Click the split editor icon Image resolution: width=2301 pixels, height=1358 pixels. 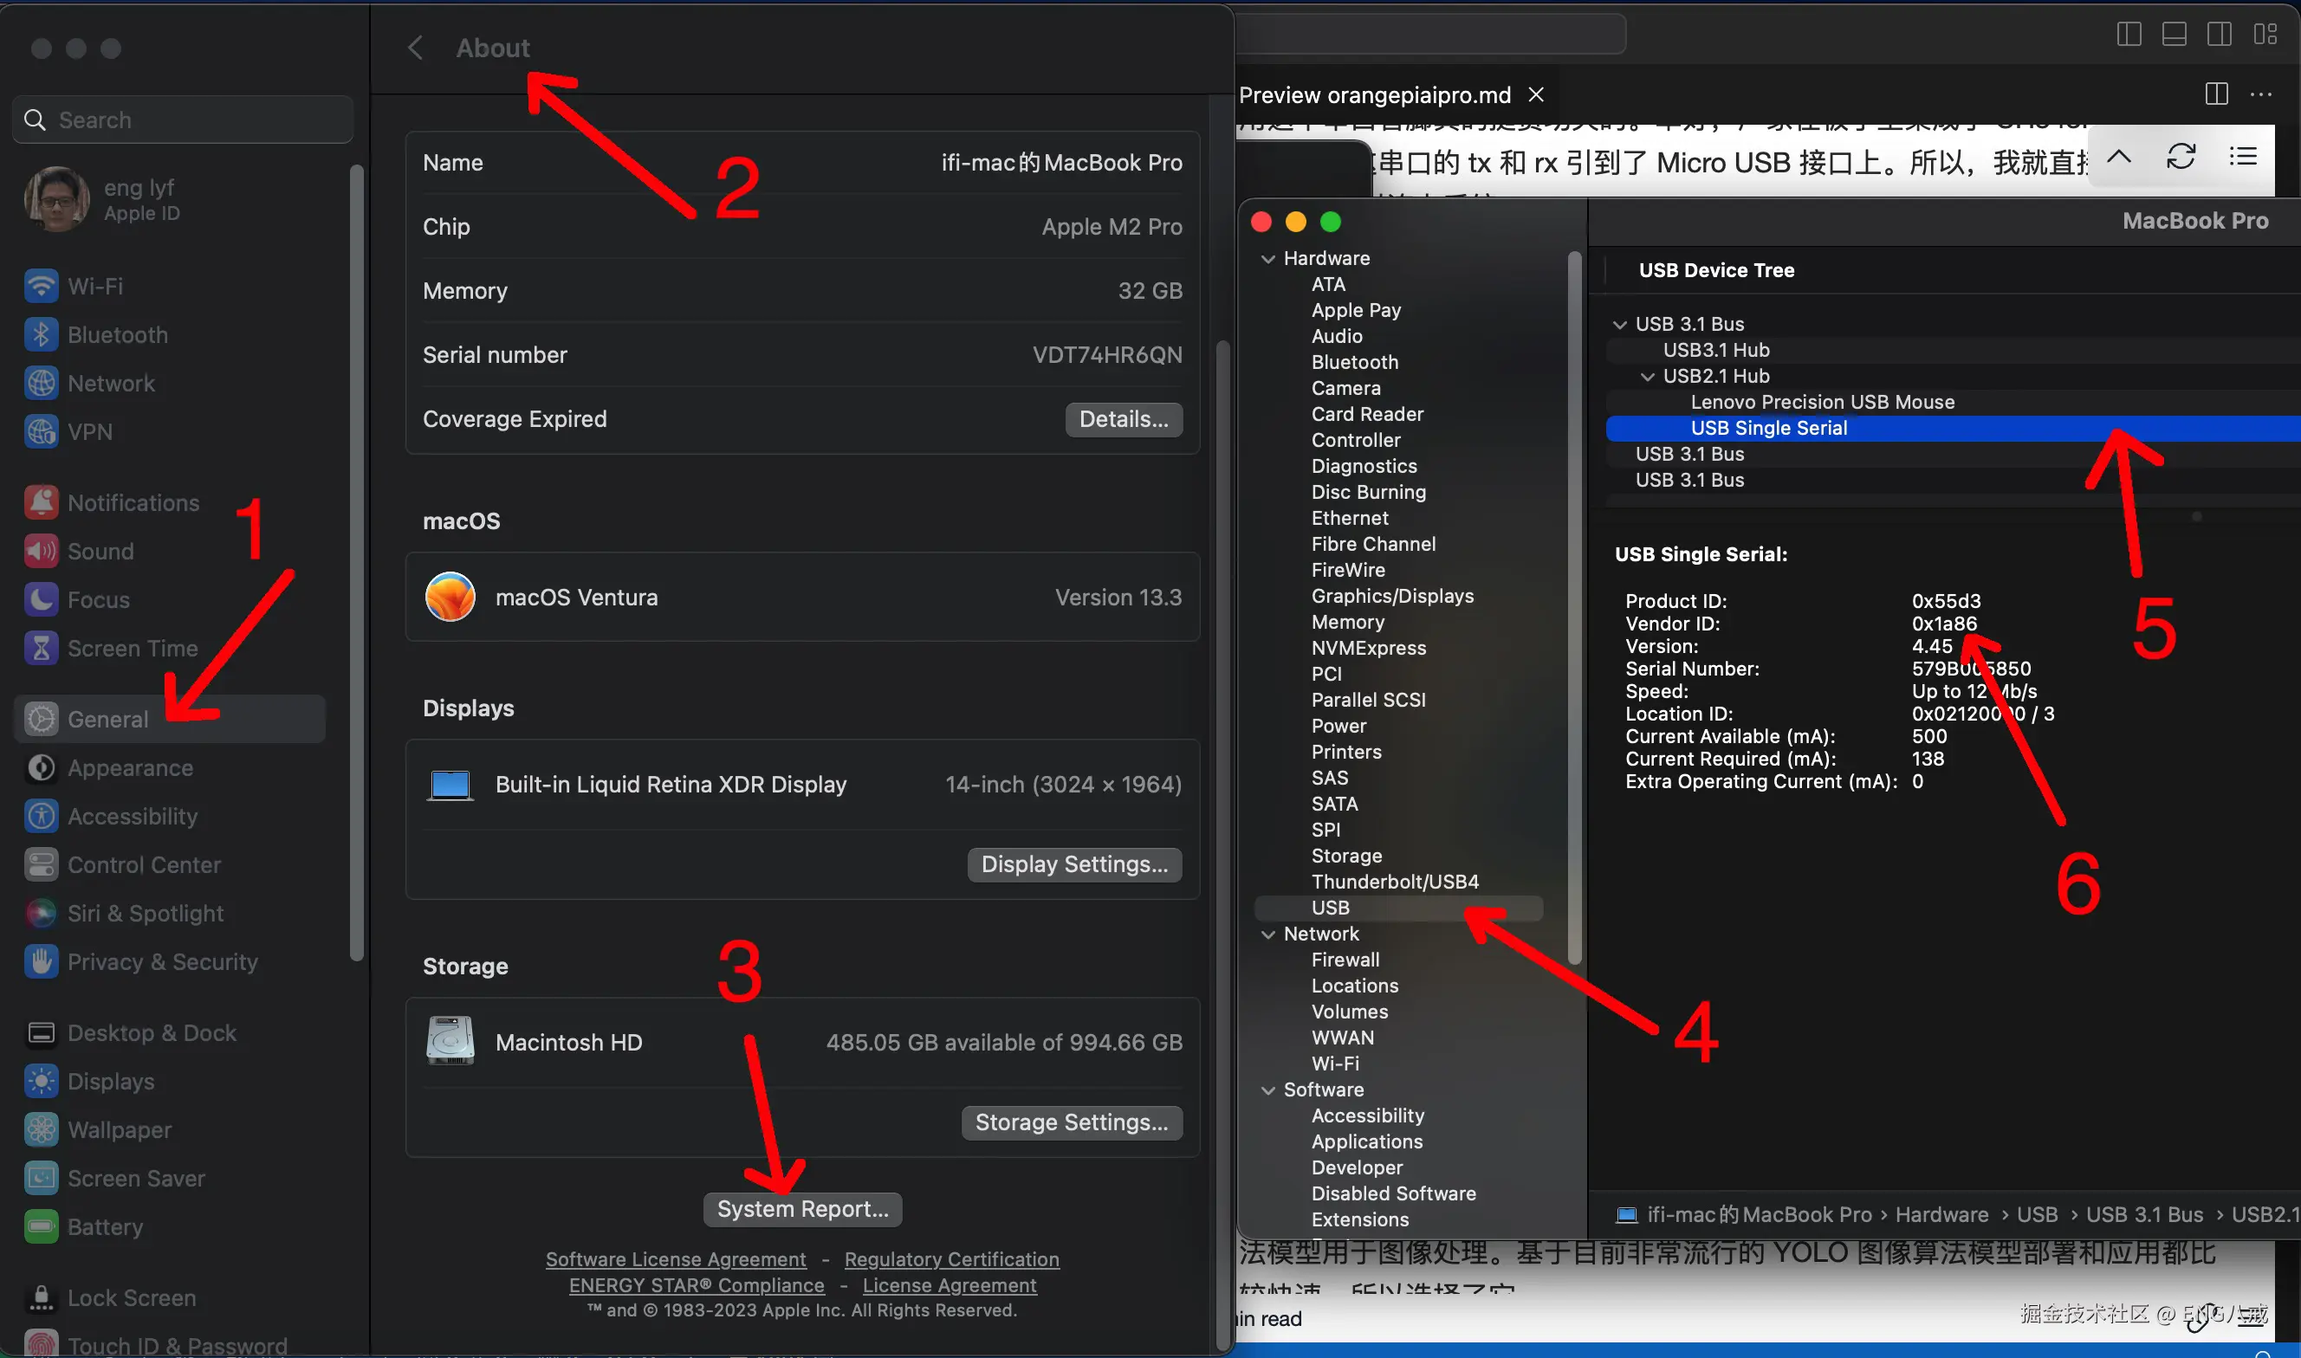pyautogui.click(x=2216, y=94)
